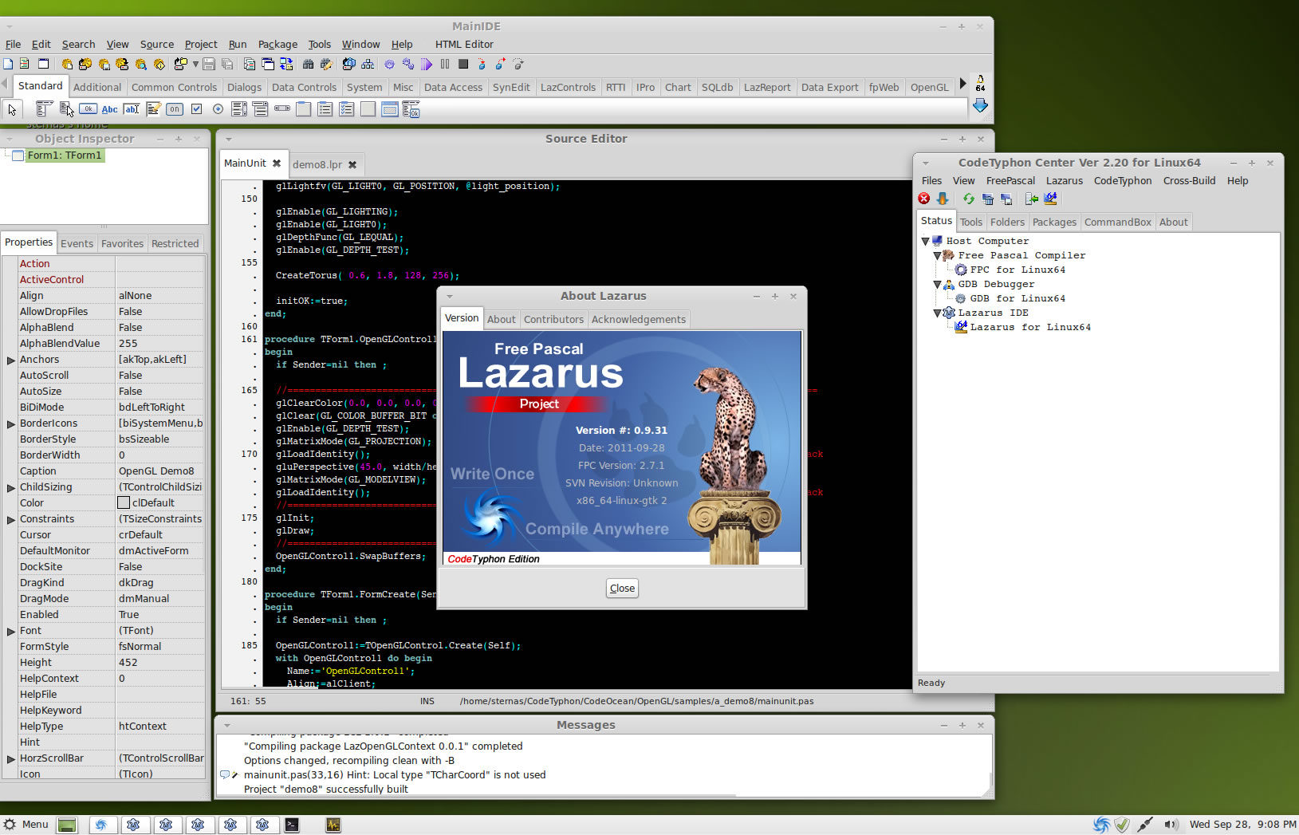
Task: Expand the Anchors property in Object Inspector
Action: tap(11, 360)
